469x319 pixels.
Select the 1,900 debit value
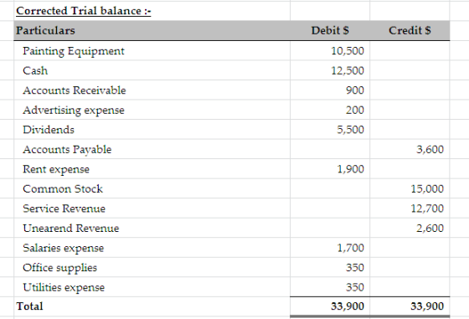click(350, 169)
